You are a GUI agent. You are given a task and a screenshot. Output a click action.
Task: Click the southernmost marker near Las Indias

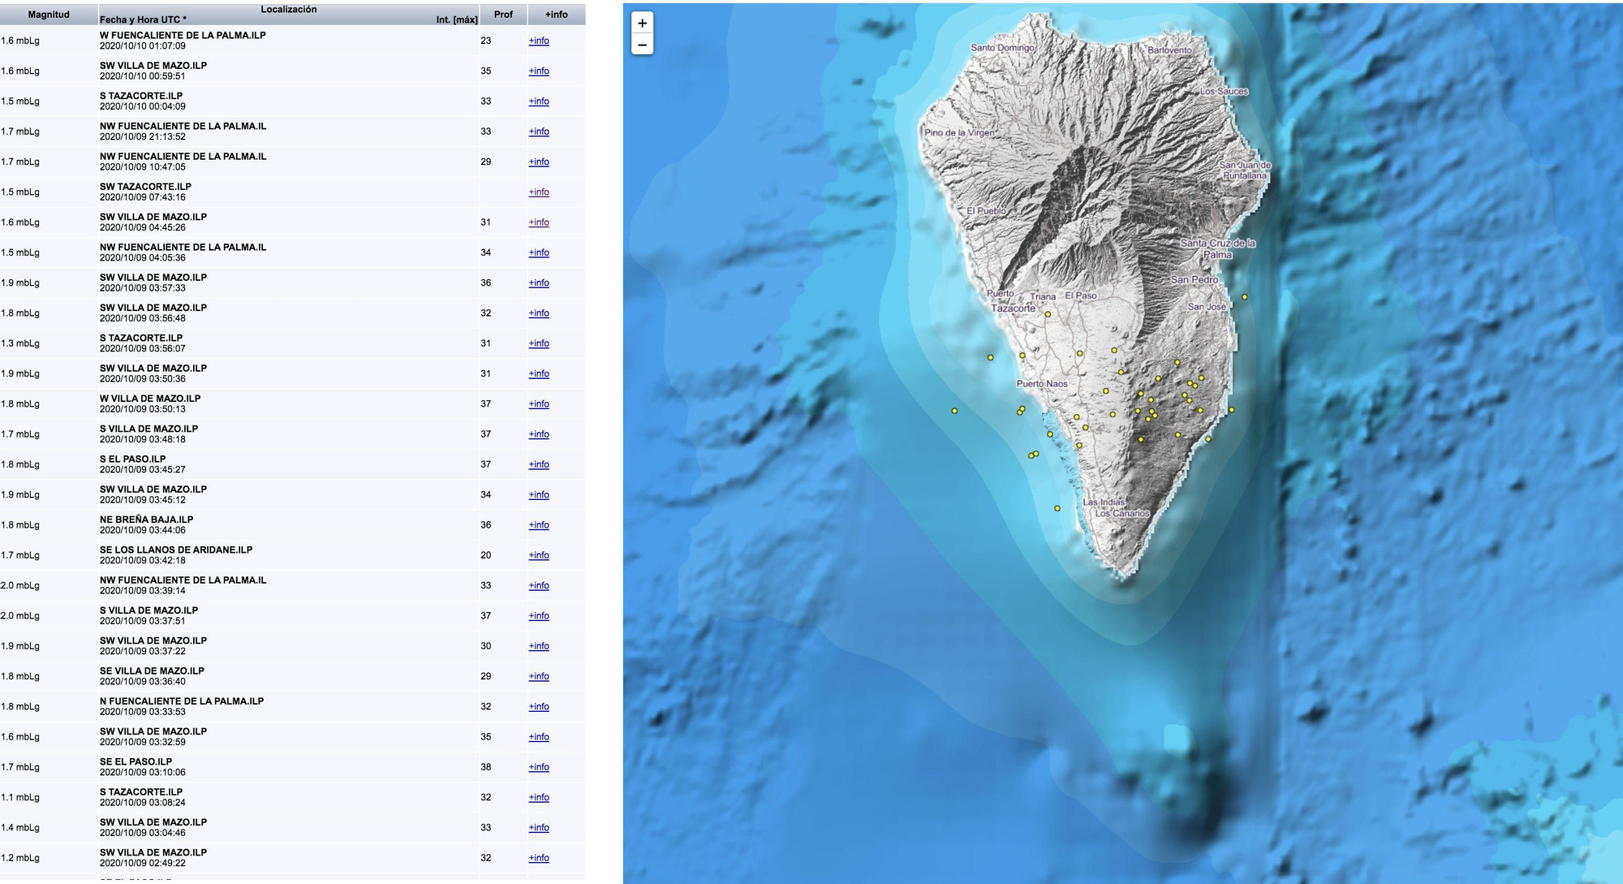pos(1057,507)
